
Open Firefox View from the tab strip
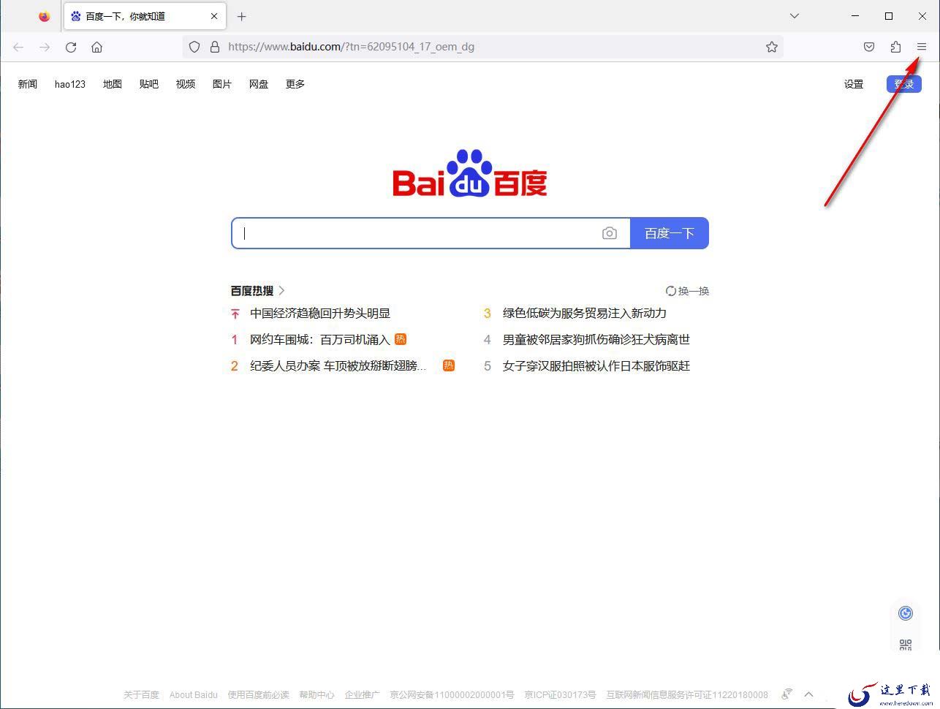point(45,16)
